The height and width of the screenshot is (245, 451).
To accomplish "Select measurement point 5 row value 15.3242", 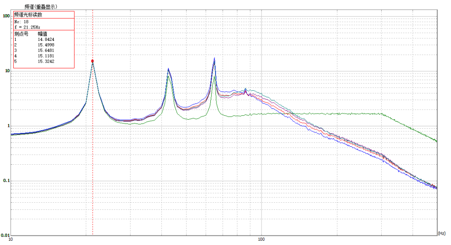I will click(x=46, y=61).
